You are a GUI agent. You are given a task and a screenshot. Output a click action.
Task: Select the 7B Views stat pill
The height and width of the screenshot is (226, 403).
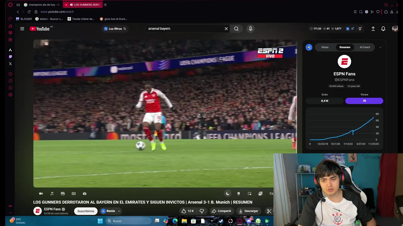(364, 101)
